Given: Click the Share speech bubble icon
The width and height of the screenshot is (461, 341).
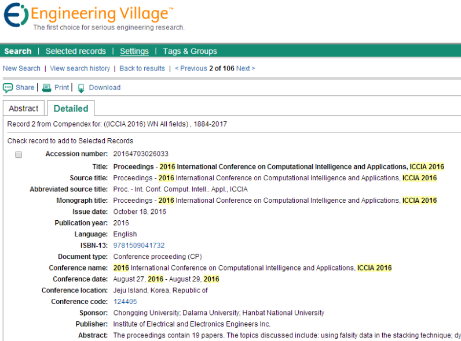Looking at the screenshot, I should 8,88.
